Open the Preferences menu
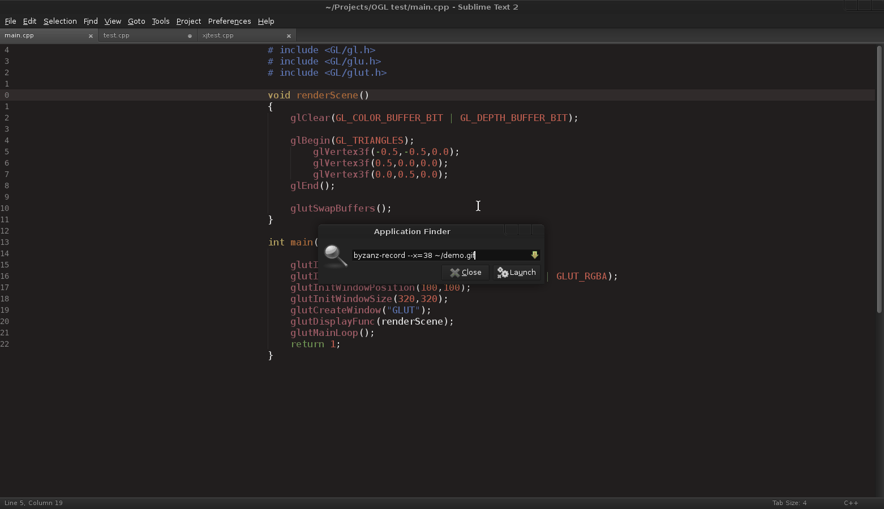Viewport: 884px width, 509px height. point(229,21)
